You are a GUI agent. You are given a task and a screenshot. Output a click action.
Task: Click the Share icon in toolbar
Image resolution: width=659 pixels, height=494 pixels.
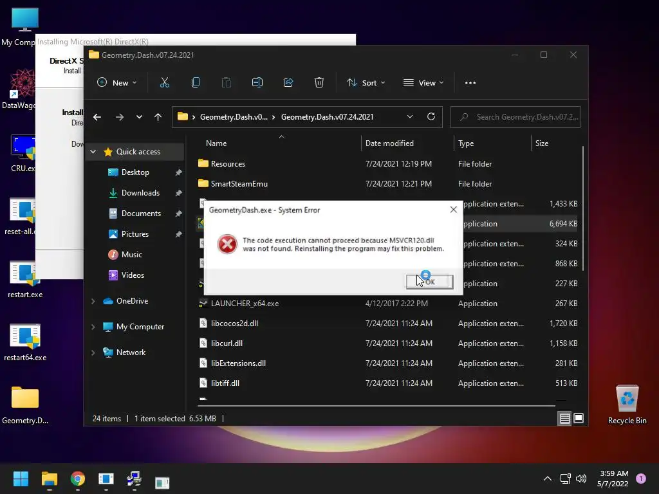288,83
